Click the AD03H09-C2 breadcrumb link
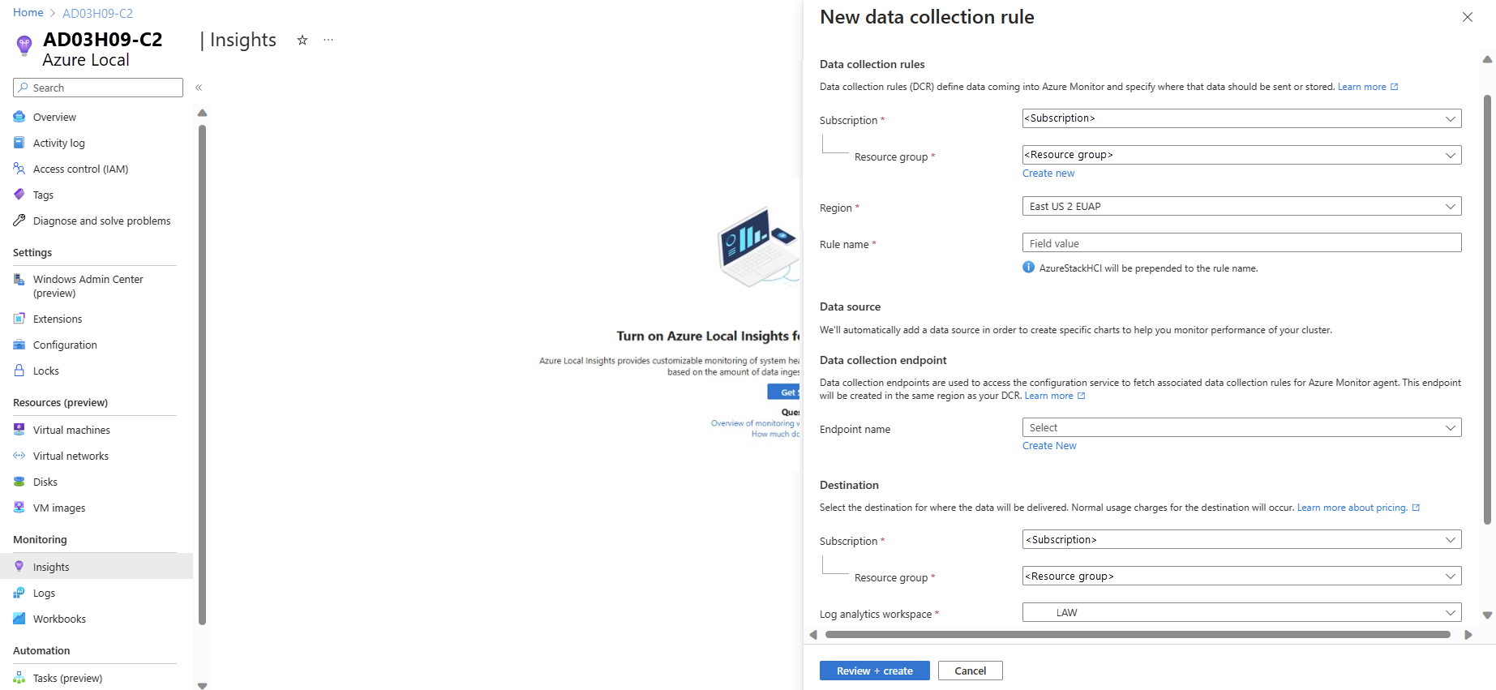The image size is (1496, 690). tap(97, 13)
